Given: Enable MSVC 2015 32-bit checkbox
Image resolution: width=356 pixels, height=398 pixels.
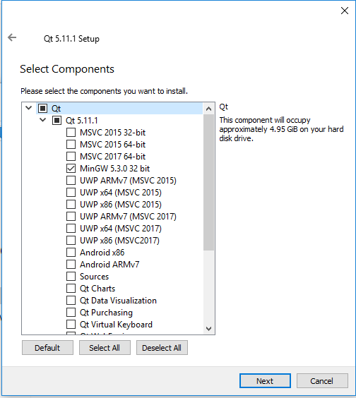Looking at the screenshot, I should (71, 132).
